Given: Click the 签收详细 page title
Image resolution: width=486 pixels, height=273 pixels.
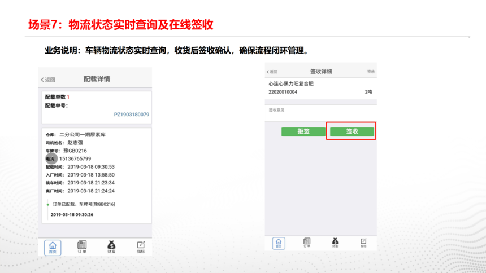Looking at the screenshot, I should [x=321, y=72].
